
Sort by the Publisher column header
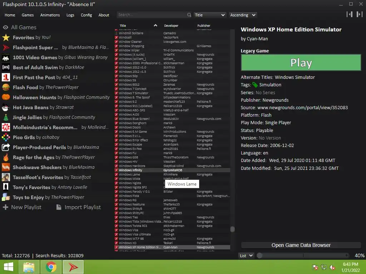point(204,26)
